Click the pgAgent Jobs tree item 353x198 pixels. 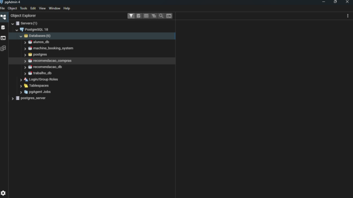[40, 92]
